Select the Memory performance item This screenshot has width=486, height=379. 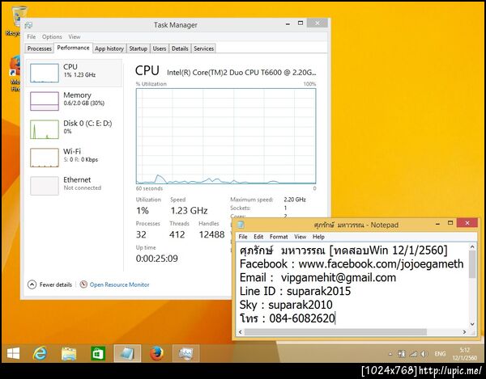[74, 101]
